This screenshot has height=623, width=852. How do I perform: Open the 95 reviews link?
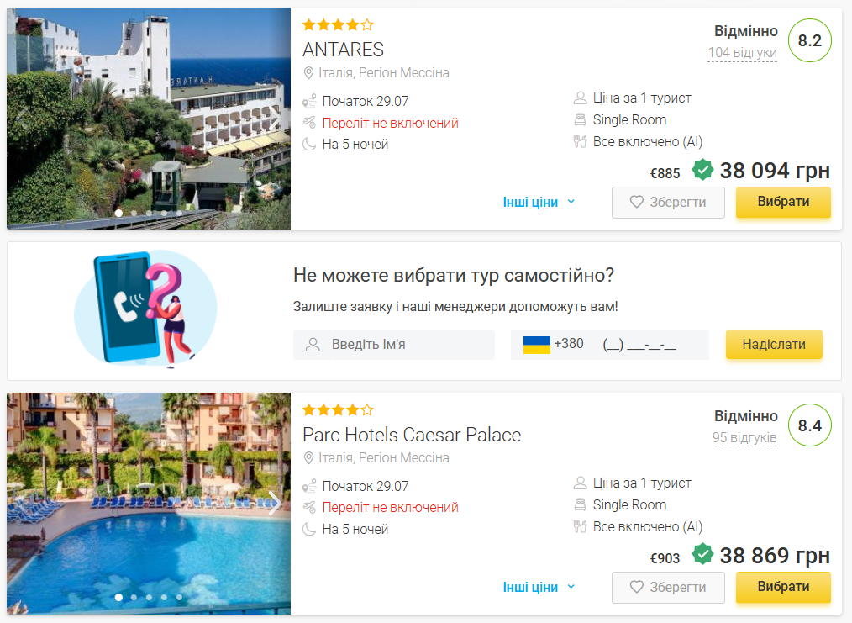[744, 438]
